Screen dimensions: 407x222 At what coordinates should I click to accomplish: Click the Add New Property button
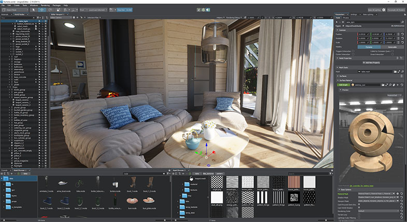click(371, 63)
